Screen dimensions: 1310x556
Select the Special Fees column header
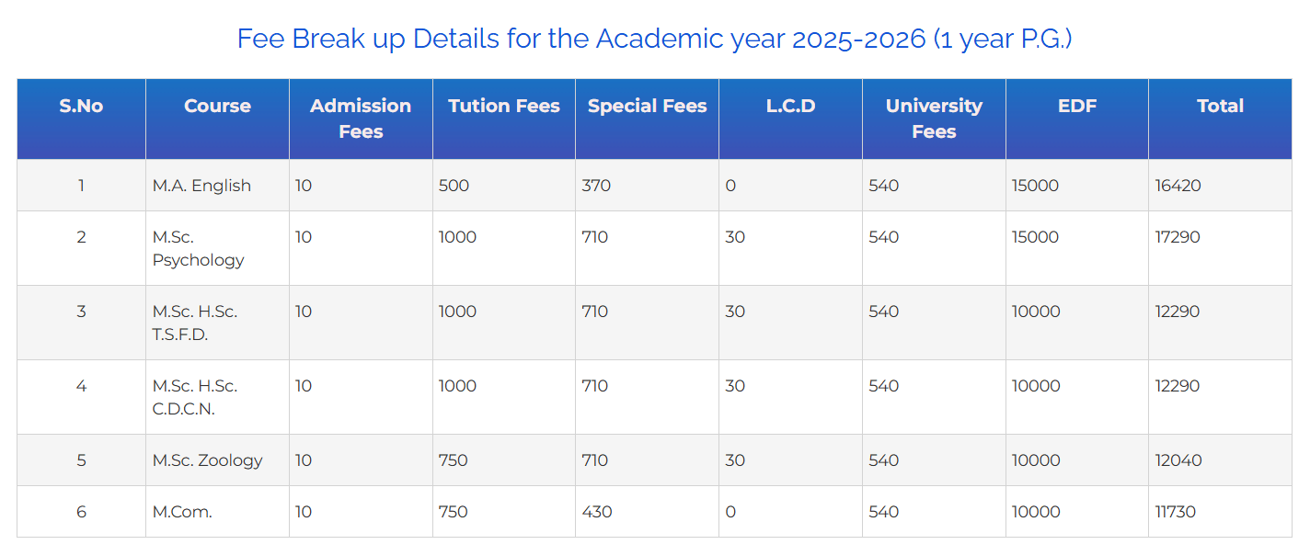pyautogui.click(x=647, y=106)
